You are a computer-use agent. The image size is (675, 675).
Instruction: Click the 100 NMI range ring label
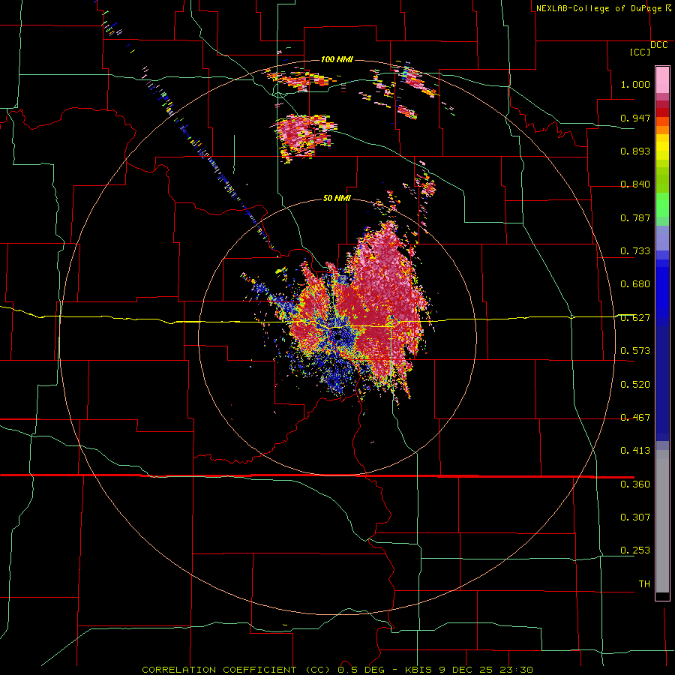click(337, 59)
